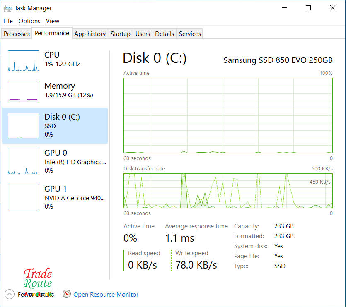Image resolution: width=346 pixels, height=307 pixels.
Task: Select the GPU 0 Intel HD Graphics thumbnail
Action: click(23, 161)
